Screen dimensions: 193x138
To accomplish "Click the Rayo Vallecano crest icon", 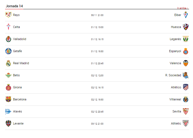I will pos(8,15).
